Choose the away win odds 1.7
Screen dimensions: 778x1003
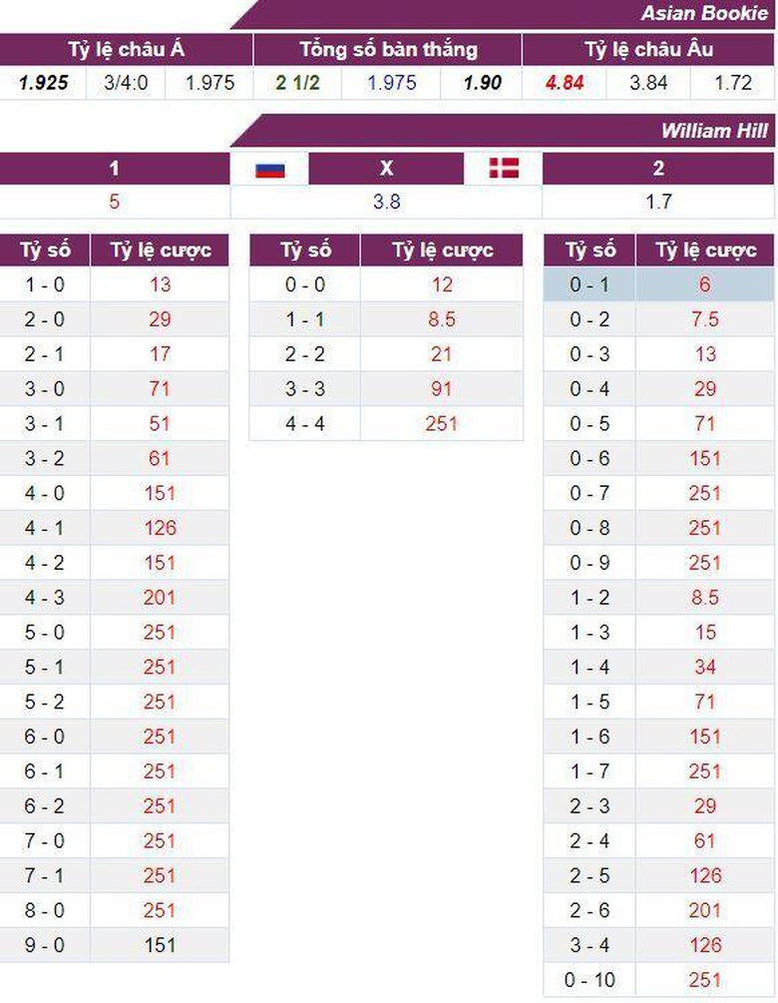tap(658, 202)
